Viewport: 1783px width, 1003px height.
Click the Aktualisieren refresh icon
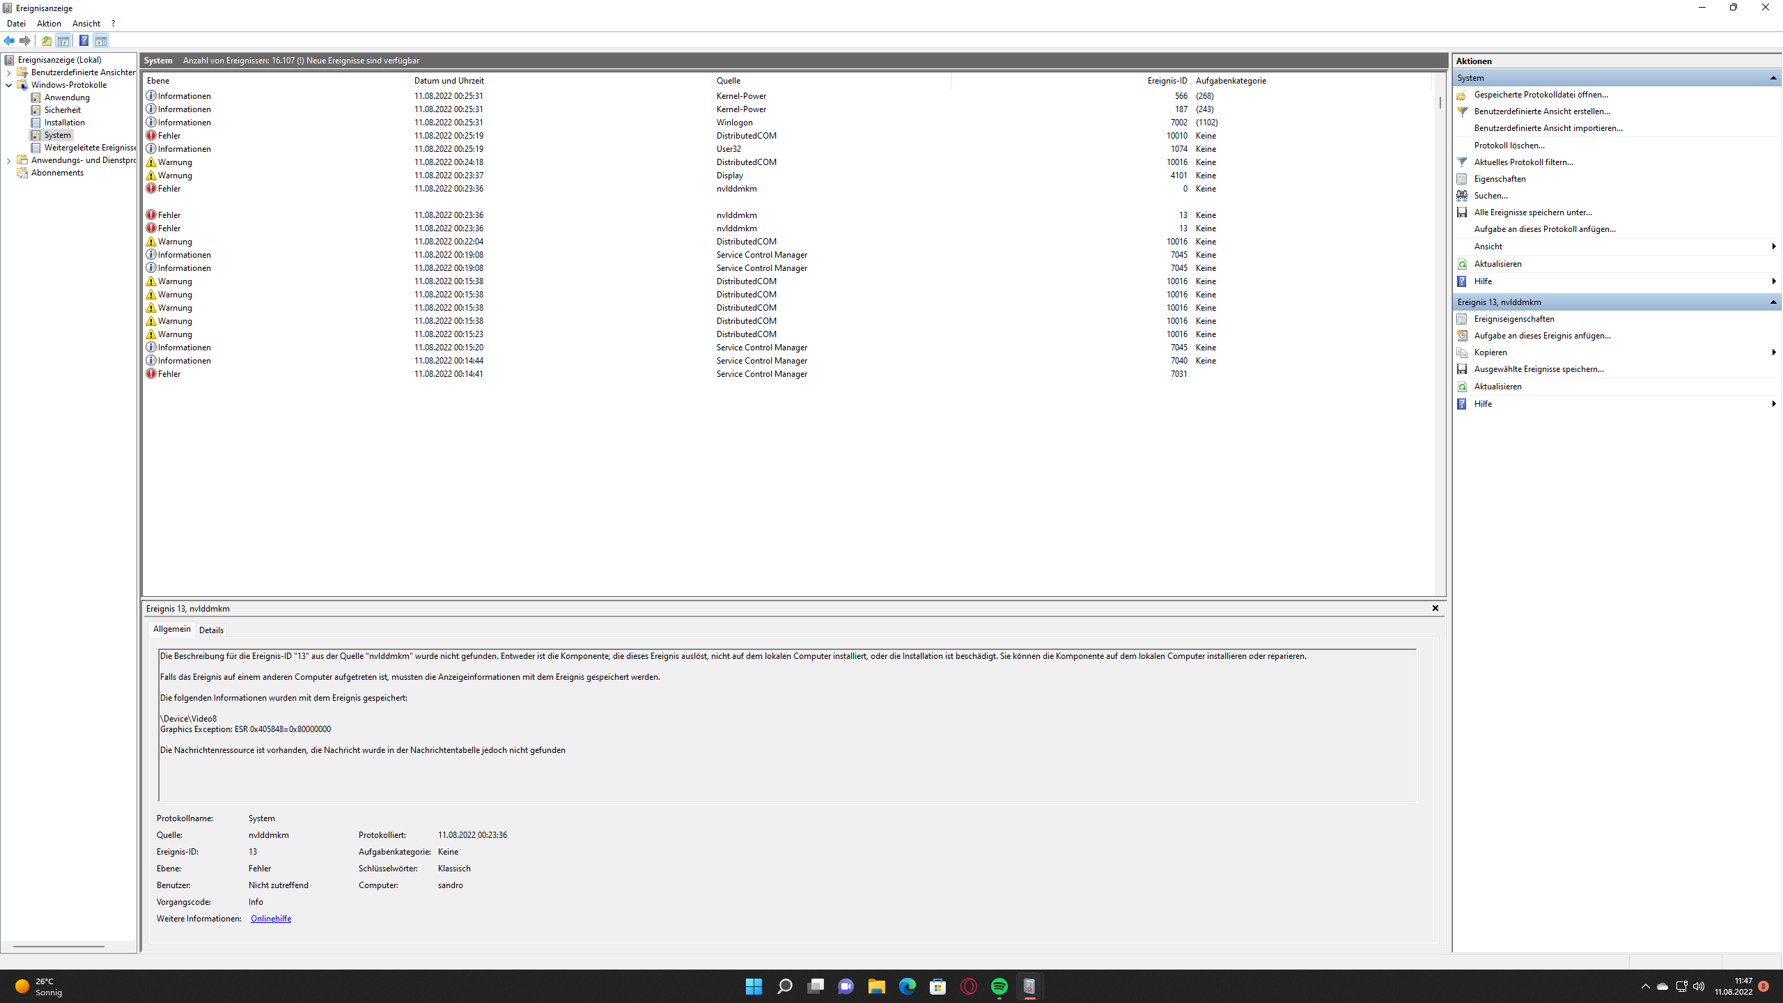[1461, 263]
